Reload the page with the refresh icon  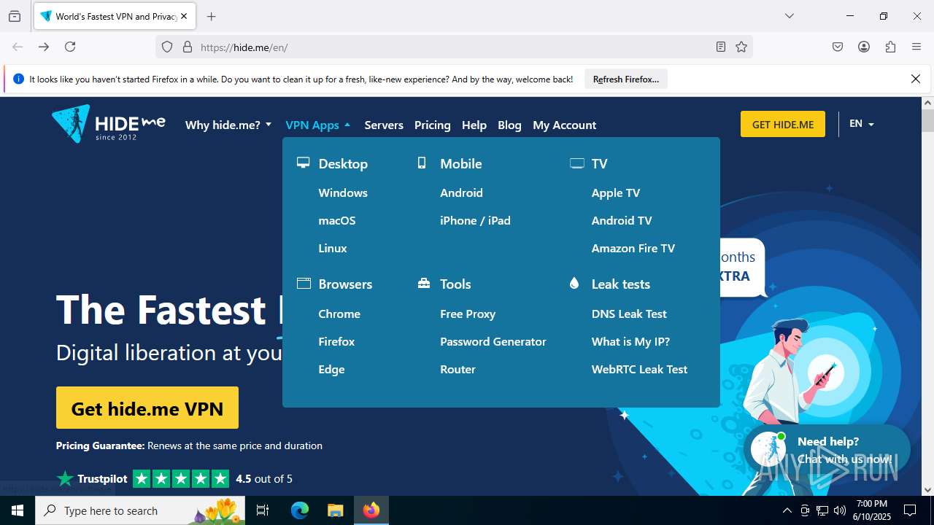pyautogui.click(x=70, y=47)
